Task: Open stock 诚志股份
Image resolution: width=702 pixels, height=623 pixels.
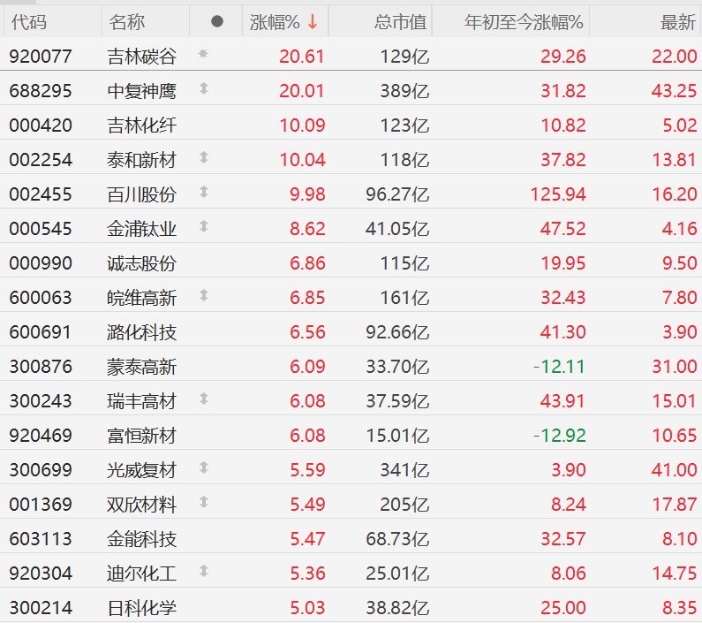Action: point(141,263)
